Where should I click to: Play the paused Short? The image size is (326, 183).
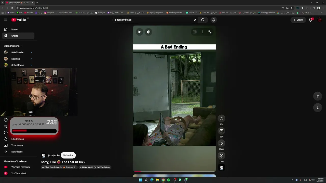pos(140,32)
